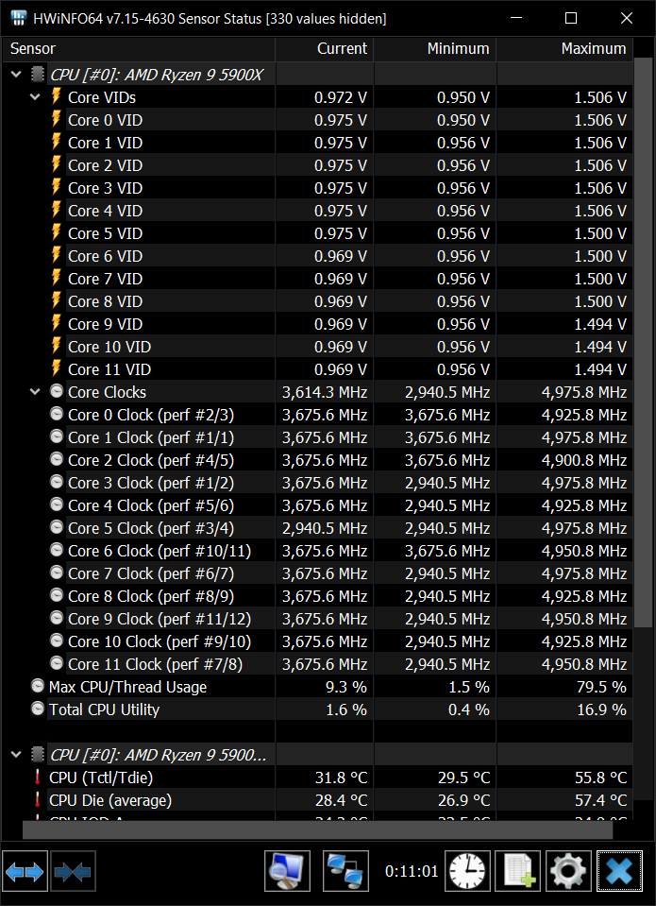Collapse the Core Clocks subtree
The height and width of the screenshot is (906, 656).
35,392
